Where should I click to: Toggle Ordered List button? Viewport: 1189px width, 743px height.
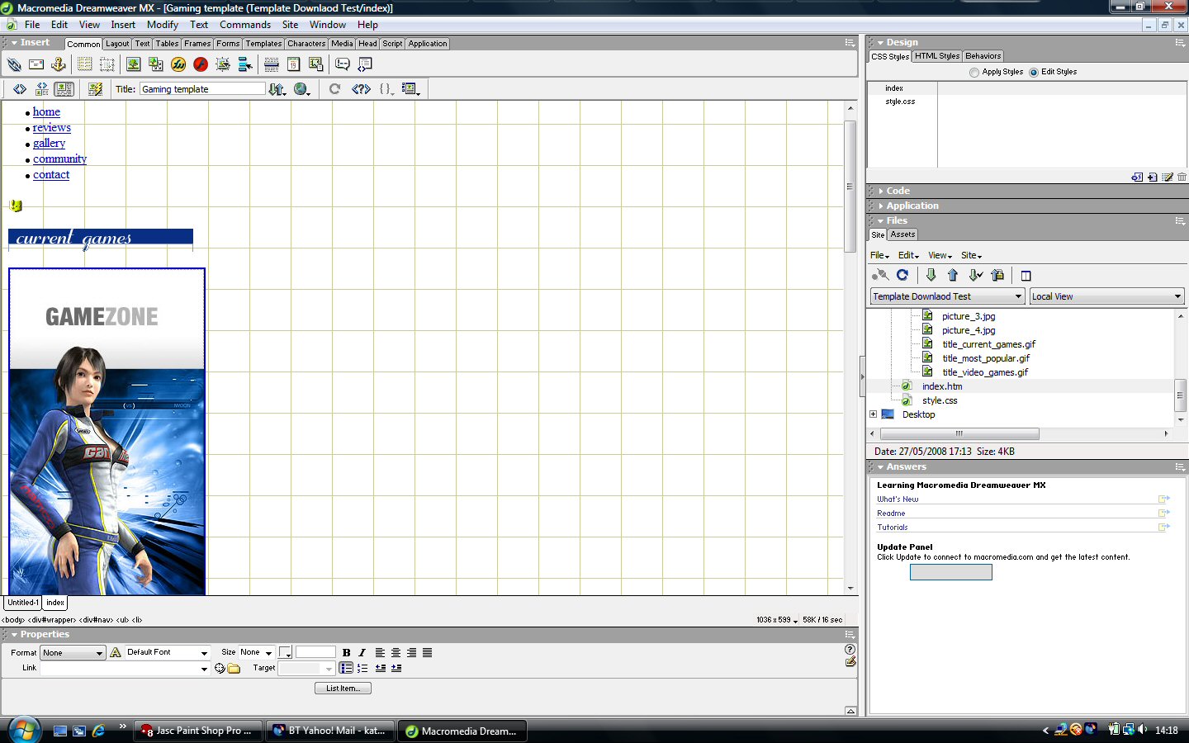(362, 668)
